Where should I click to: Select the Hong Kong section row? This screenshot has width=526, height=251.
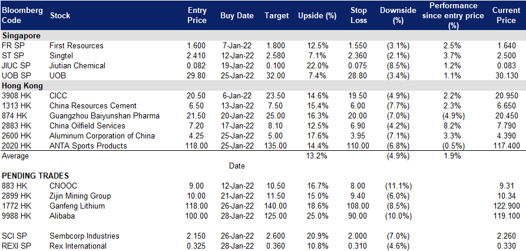pos(263,85)
